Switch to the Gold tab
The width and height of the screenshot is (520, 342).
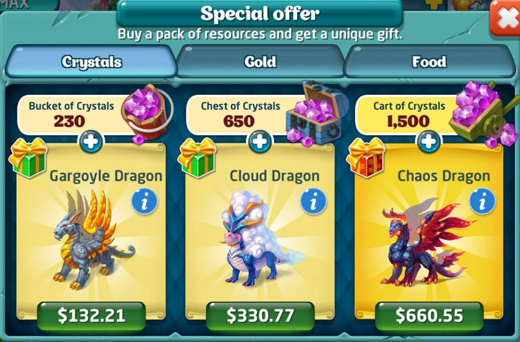tap(260, 62)
